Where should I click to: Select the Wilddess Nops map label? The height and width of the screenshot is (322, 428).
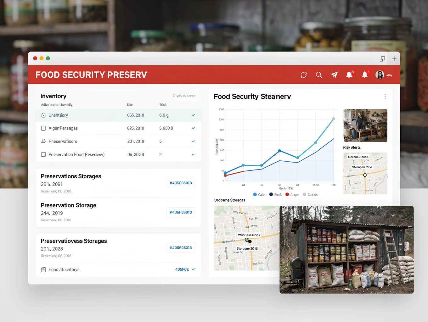point(249,235)
